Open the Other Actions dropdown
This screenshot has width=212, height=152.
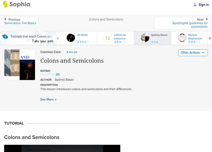pos(193,53)
